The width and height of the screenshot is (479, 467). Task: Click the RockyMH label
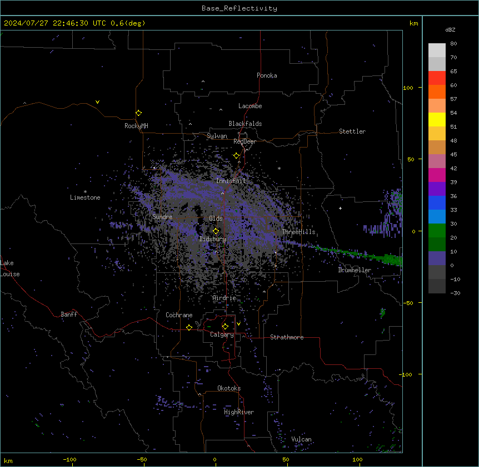[136, 126]
